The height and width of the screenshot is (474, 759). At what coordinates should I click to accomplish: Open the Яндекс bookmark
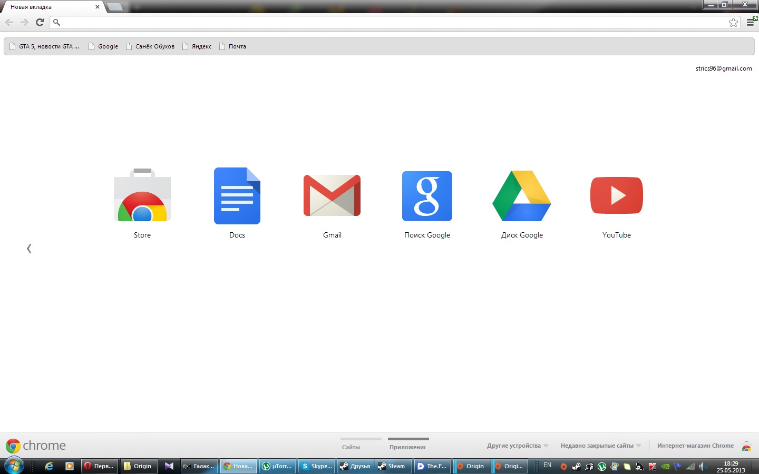click(197, 46)
